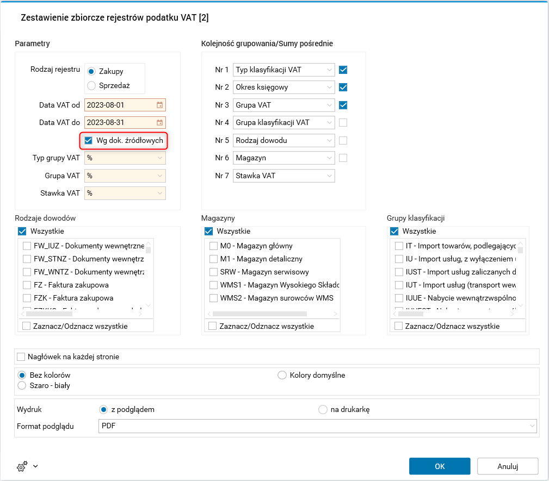Choose na drukarkę print option

coord(323,409)
